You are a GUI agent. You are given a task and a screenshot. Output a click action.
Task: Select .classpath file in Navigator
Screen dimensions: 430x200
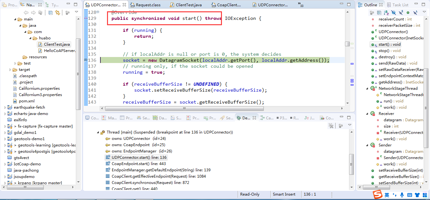coord(25,76)
